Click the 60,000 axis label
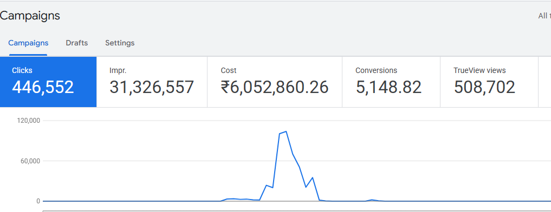This screenshot has height=212, width=551. tap(30, 161)
